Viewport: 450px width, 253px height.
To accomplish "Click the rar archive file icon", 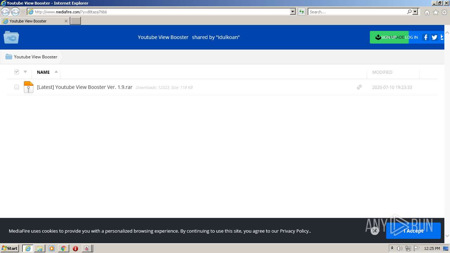I will [x=28, y=87].
